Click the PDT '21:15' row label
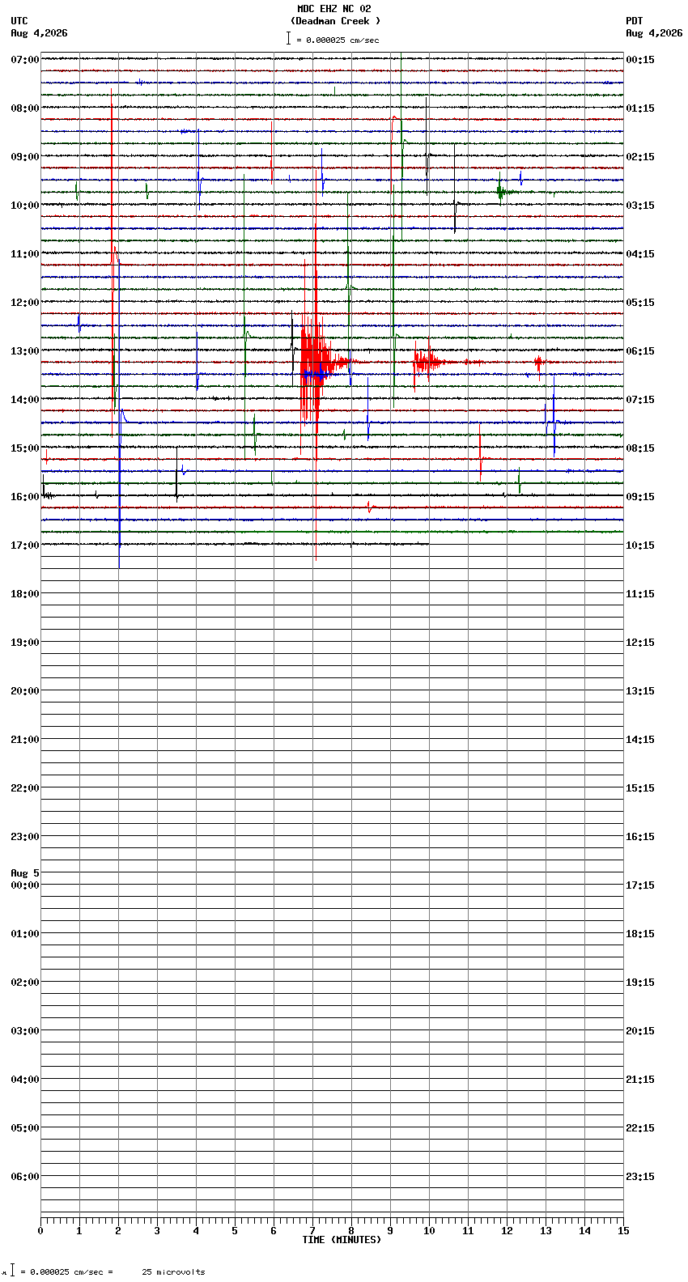The image size is (688, 1282). coord(640,1080)
